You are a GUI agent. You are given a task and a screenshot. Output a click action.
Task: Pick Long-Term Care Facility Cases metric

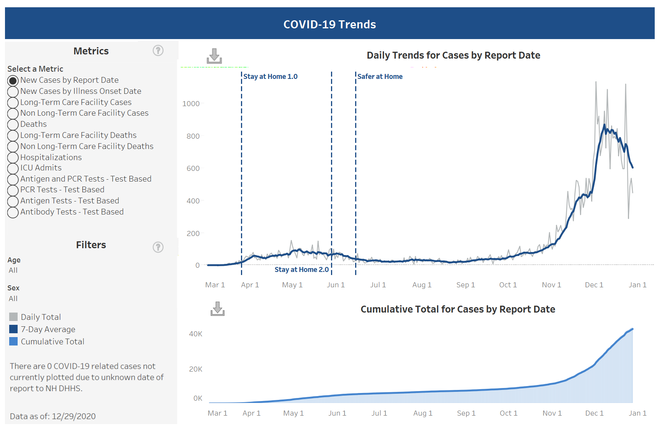coord(13,103)
